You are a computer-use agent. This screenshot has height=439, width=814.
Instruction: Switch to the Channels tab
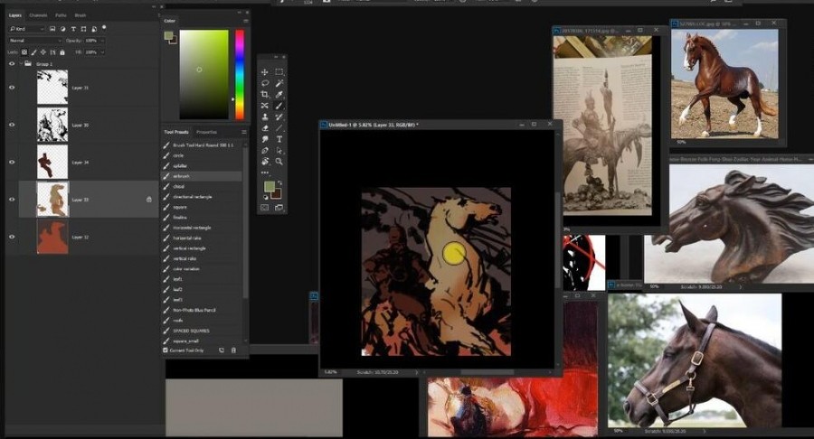38,15
